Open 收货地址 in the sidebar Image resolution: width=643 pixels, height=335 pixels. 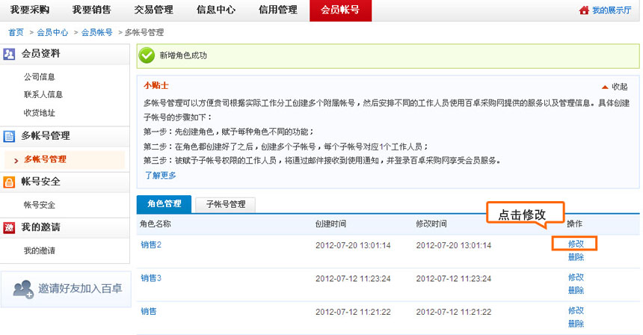coord(39,113)
